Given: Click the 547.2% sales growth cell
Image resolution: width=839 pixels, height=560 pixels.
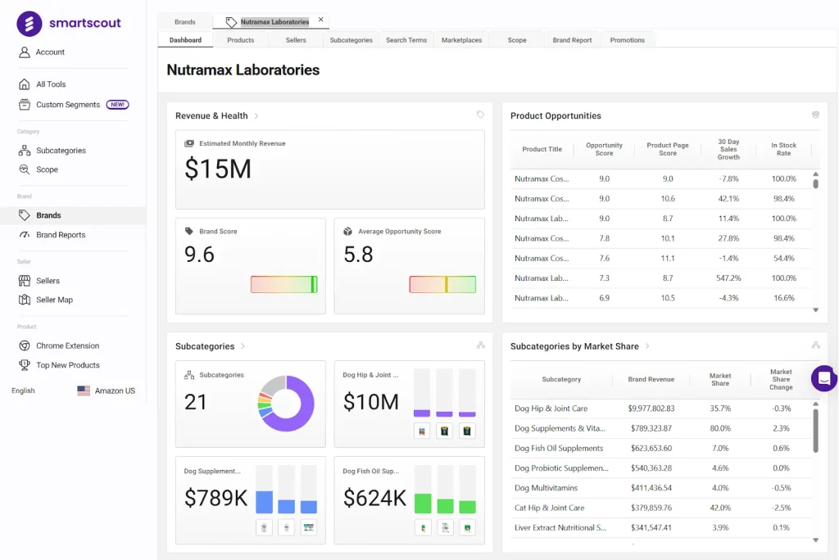Looking at the screenshot, I should point(728,278).
